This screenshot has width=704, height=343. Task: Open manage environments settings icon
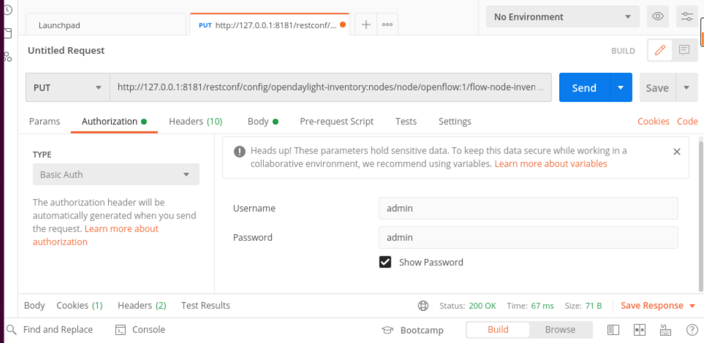pos(687,17)
